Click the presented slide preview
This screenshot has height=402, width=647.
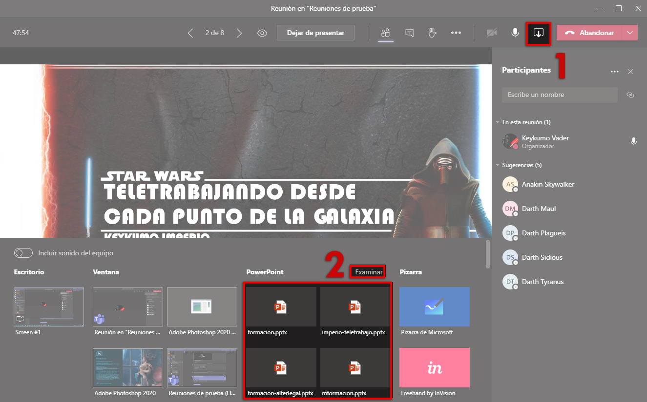(246, 151)
